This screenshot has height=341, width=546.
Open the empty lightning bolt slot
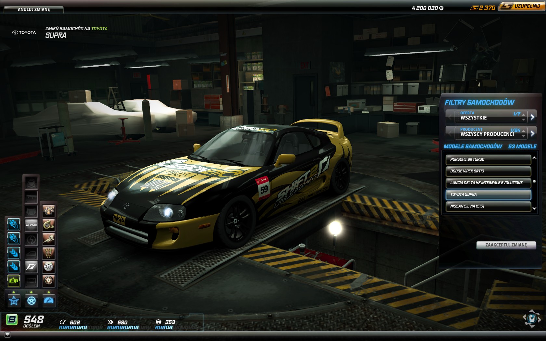click(x=31, y=239)
